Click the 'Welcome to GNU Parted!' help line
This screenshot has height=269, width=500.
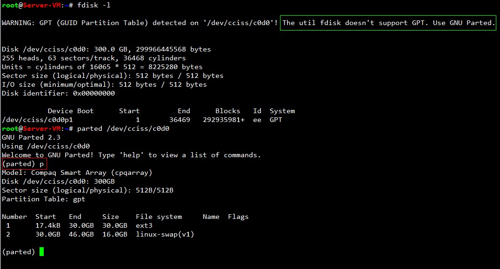tap(131, 155)
